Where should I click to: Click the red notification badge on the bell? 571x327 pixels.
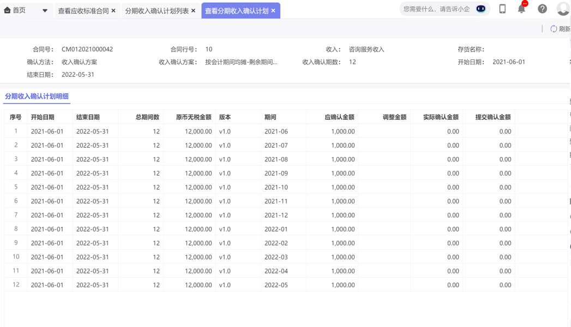coord(525,4)
